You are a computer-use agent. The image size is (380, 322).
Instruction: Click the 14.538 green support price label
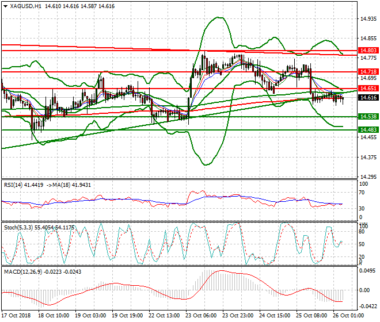pos(368,117)
